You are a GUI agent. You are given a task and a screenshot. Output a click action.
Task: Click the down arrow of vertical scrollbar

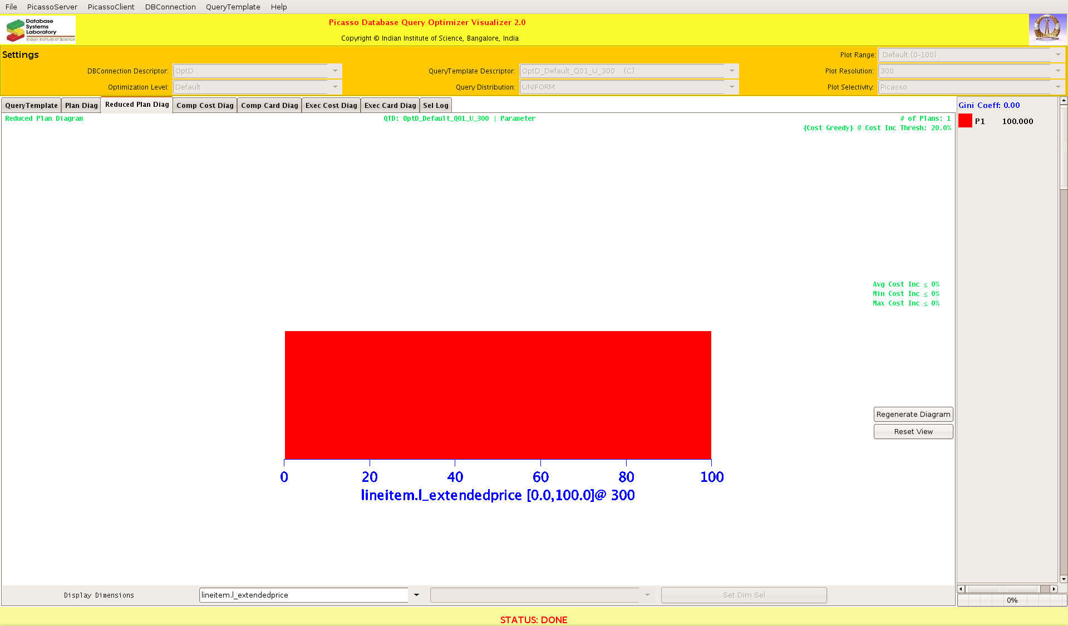[1064, 579]
